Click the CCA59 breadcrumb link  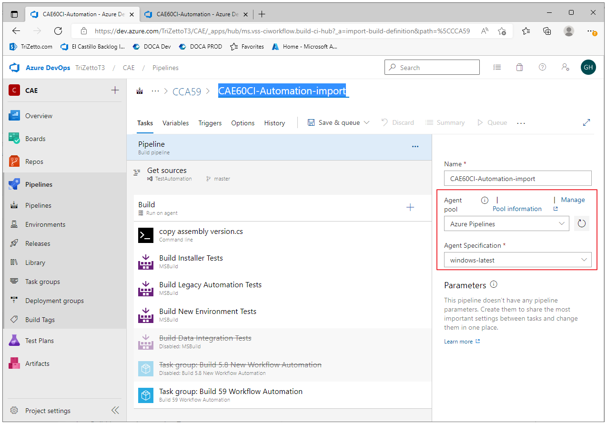click(187, 91)
